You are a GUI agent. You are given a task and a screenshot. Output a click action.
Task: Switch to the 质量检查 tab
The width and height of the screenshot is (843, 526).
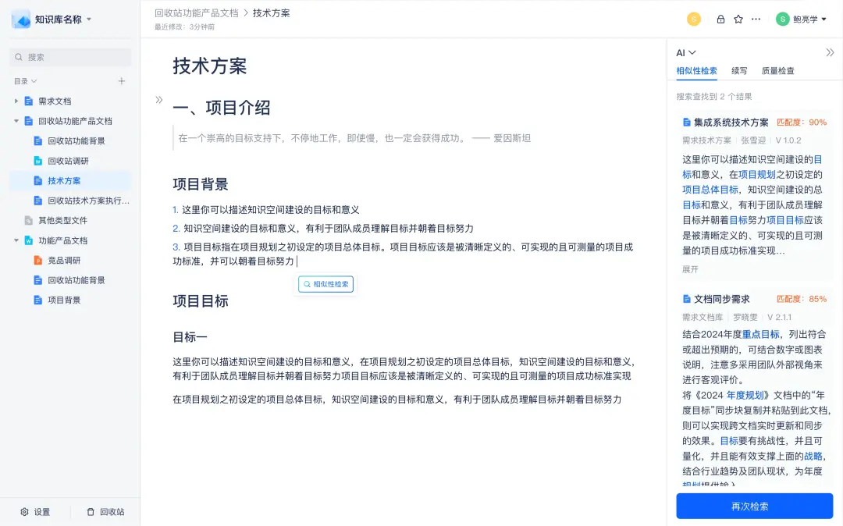tap(778, 71)
